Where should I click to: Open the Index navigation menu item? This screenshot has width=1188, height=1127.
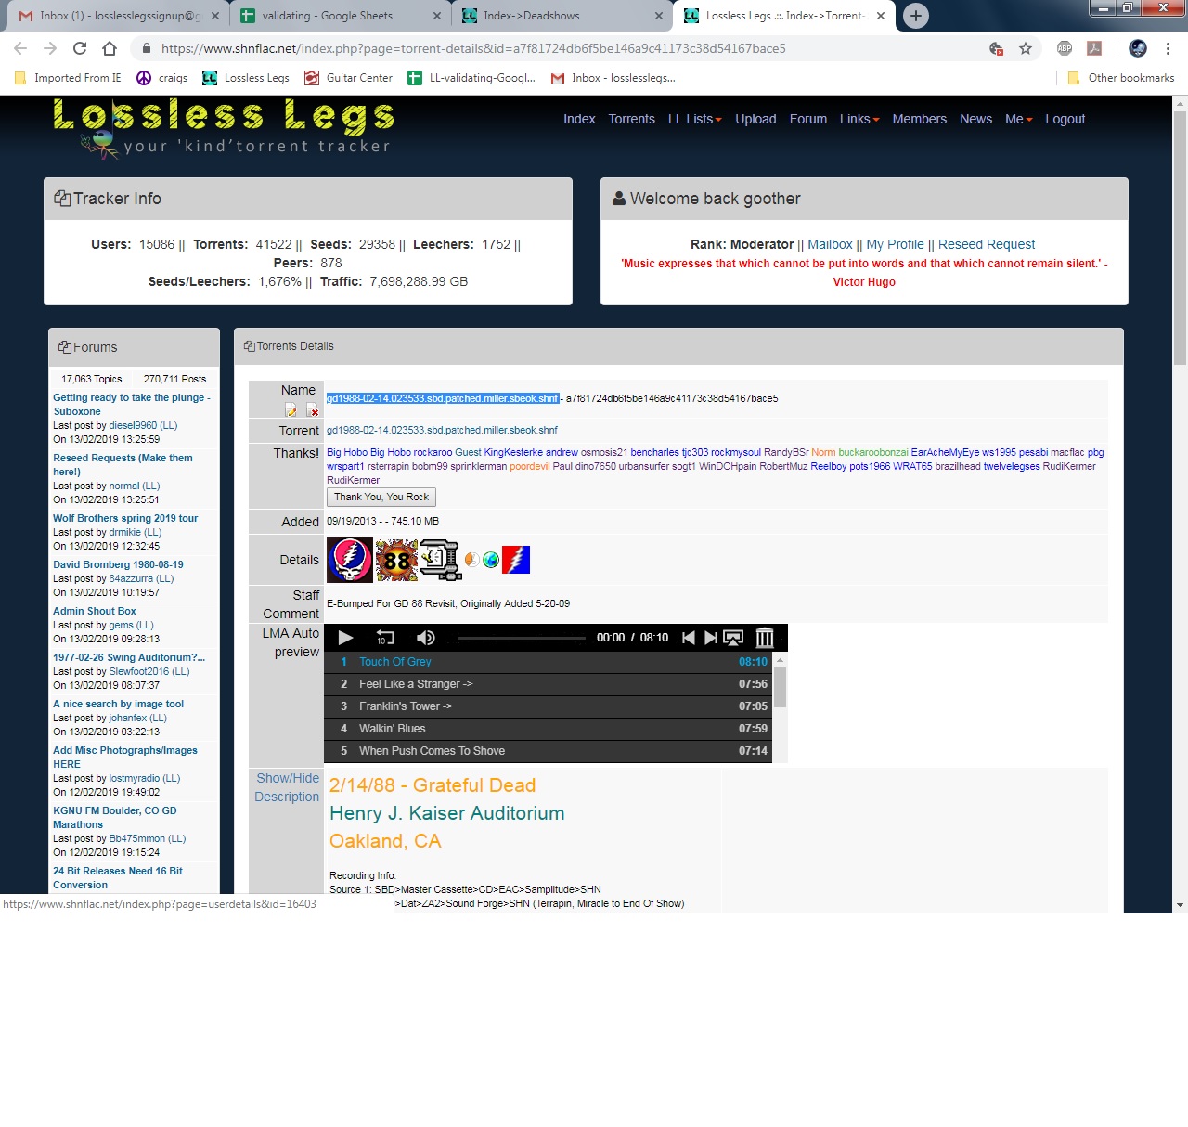tap(579, 119)
